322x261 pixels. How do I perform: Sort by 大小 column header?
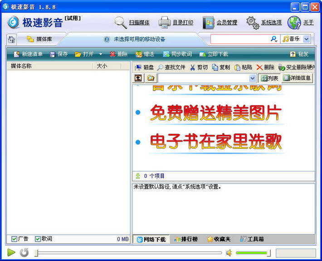[x=107, y=66]
